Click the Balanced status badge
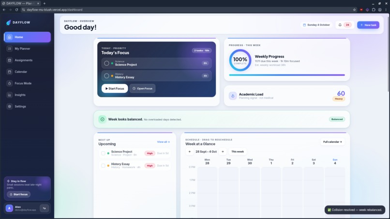The image size is (390, 219). (337, 119)
